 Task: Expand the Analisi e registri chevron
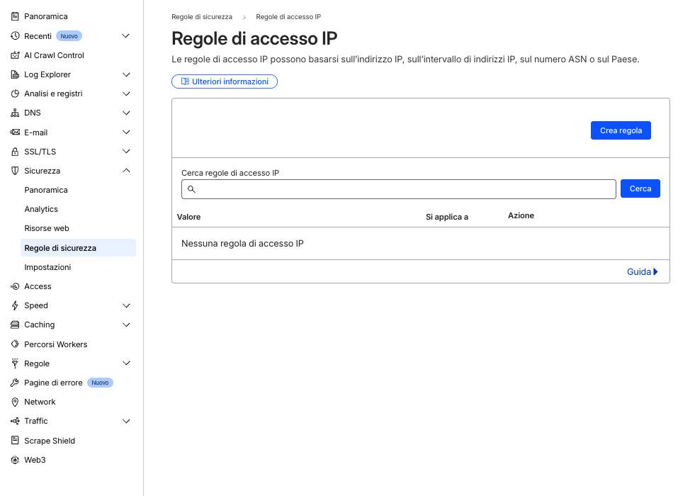(x=126, y=94)
